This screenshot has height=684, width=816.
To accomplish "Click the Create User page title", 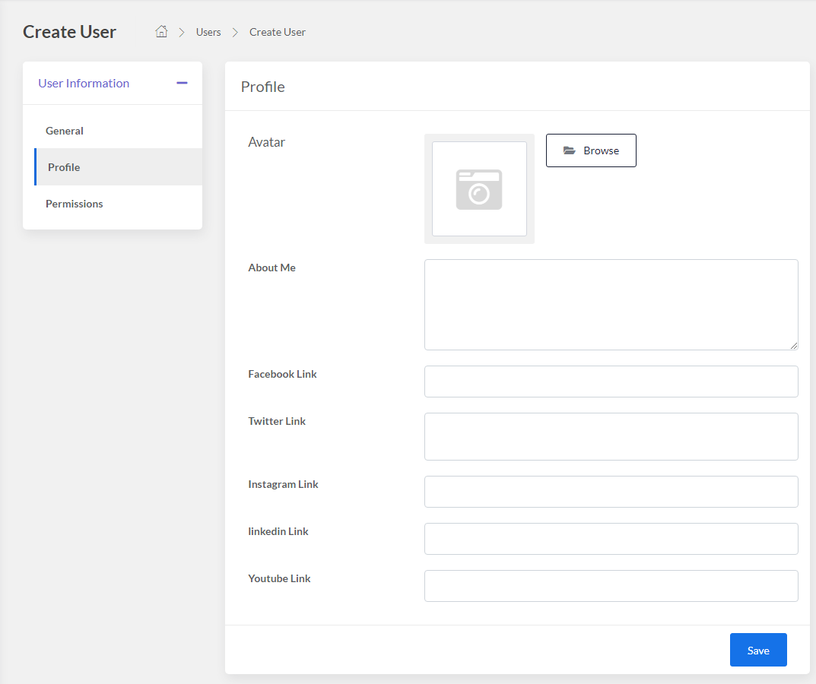I will pos(69,32).
